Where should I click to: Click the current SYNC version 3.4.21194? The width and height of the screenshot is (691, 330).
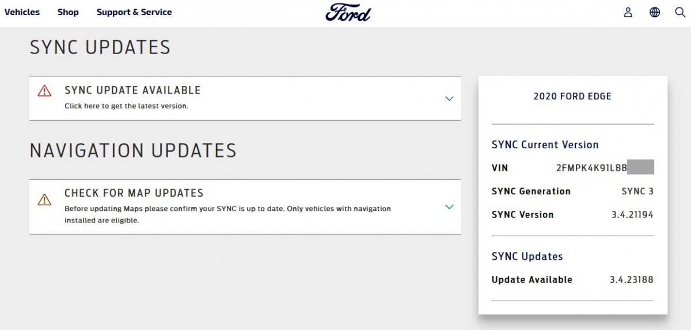point(631,215)
